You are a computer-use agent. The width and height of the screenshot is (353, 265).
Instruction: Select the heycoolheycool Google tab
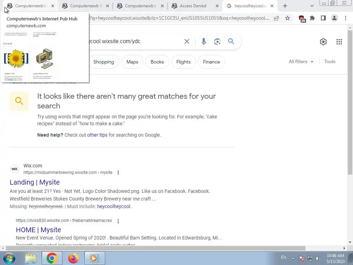[250, 6]
